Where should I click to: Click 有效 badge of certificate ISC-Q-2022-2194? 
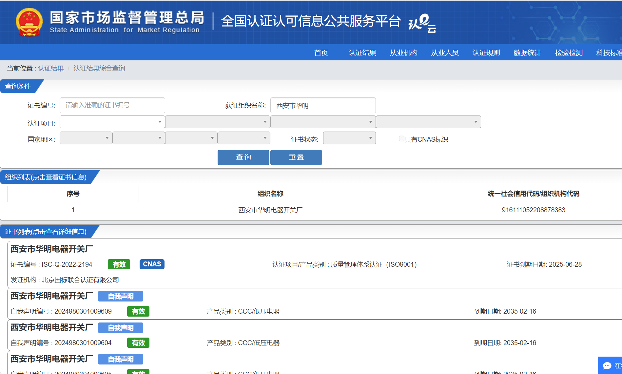click(119, 264)
